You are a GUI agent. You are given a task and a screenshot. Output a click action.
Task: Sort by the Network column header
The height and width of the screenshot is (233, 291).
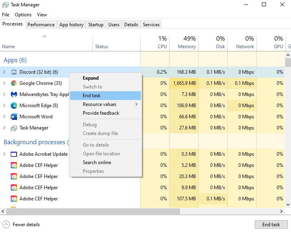pos(242,43)
